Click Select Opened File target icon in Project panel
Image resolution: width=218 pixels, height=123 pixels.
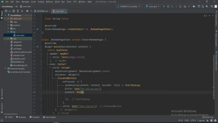(x=14, y=11)
